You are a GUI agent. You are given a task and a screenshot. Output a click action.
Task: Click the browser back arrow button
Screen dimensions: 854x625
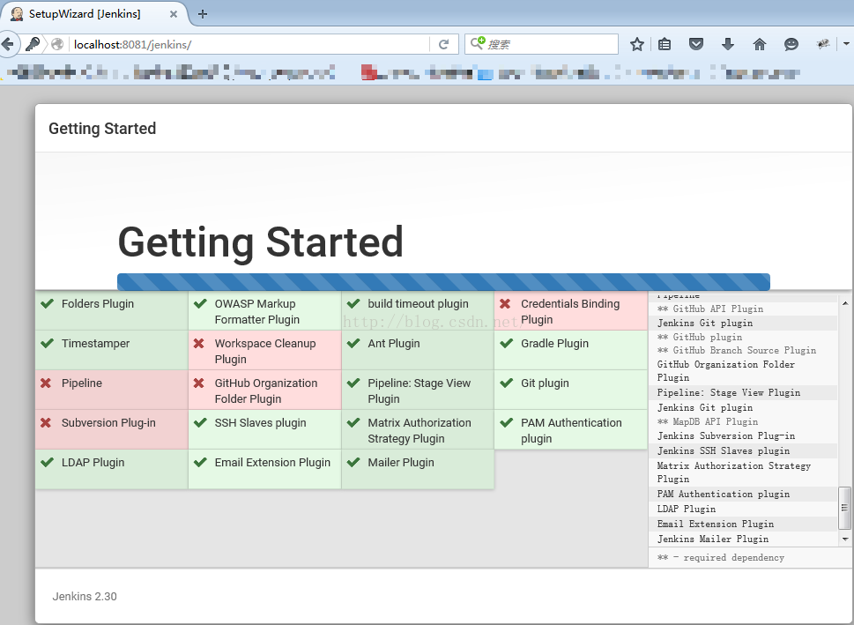point(8,44)
